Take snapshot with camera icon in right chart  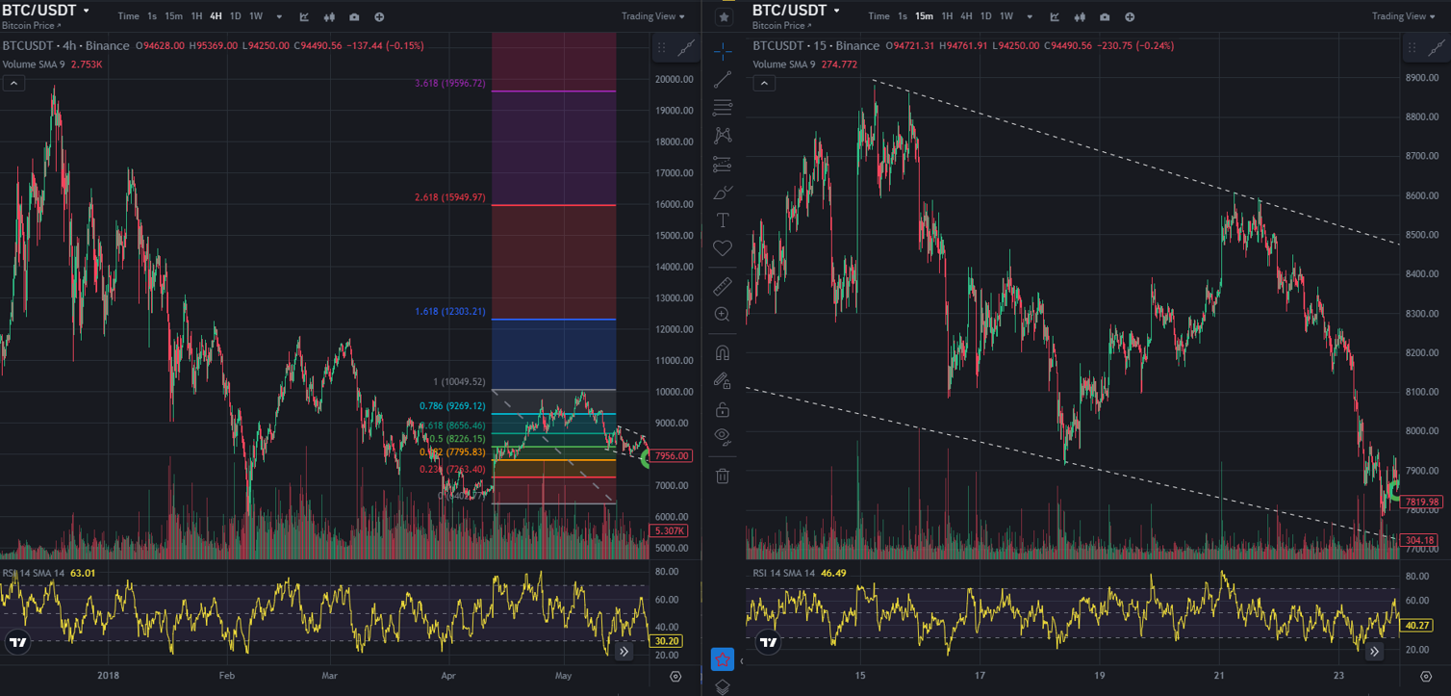(x=1105, y=16)
